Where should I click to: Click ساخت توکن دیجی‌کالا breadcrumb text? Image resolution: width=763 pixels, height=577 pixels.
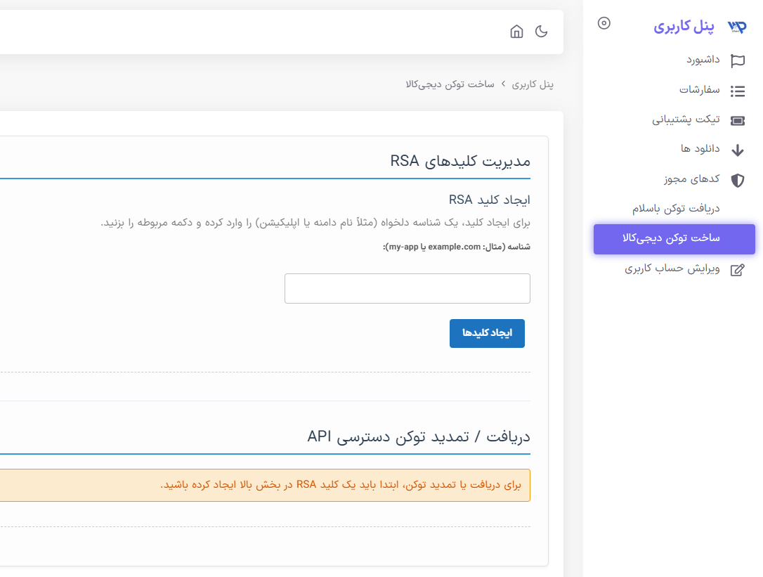(450, 85)
